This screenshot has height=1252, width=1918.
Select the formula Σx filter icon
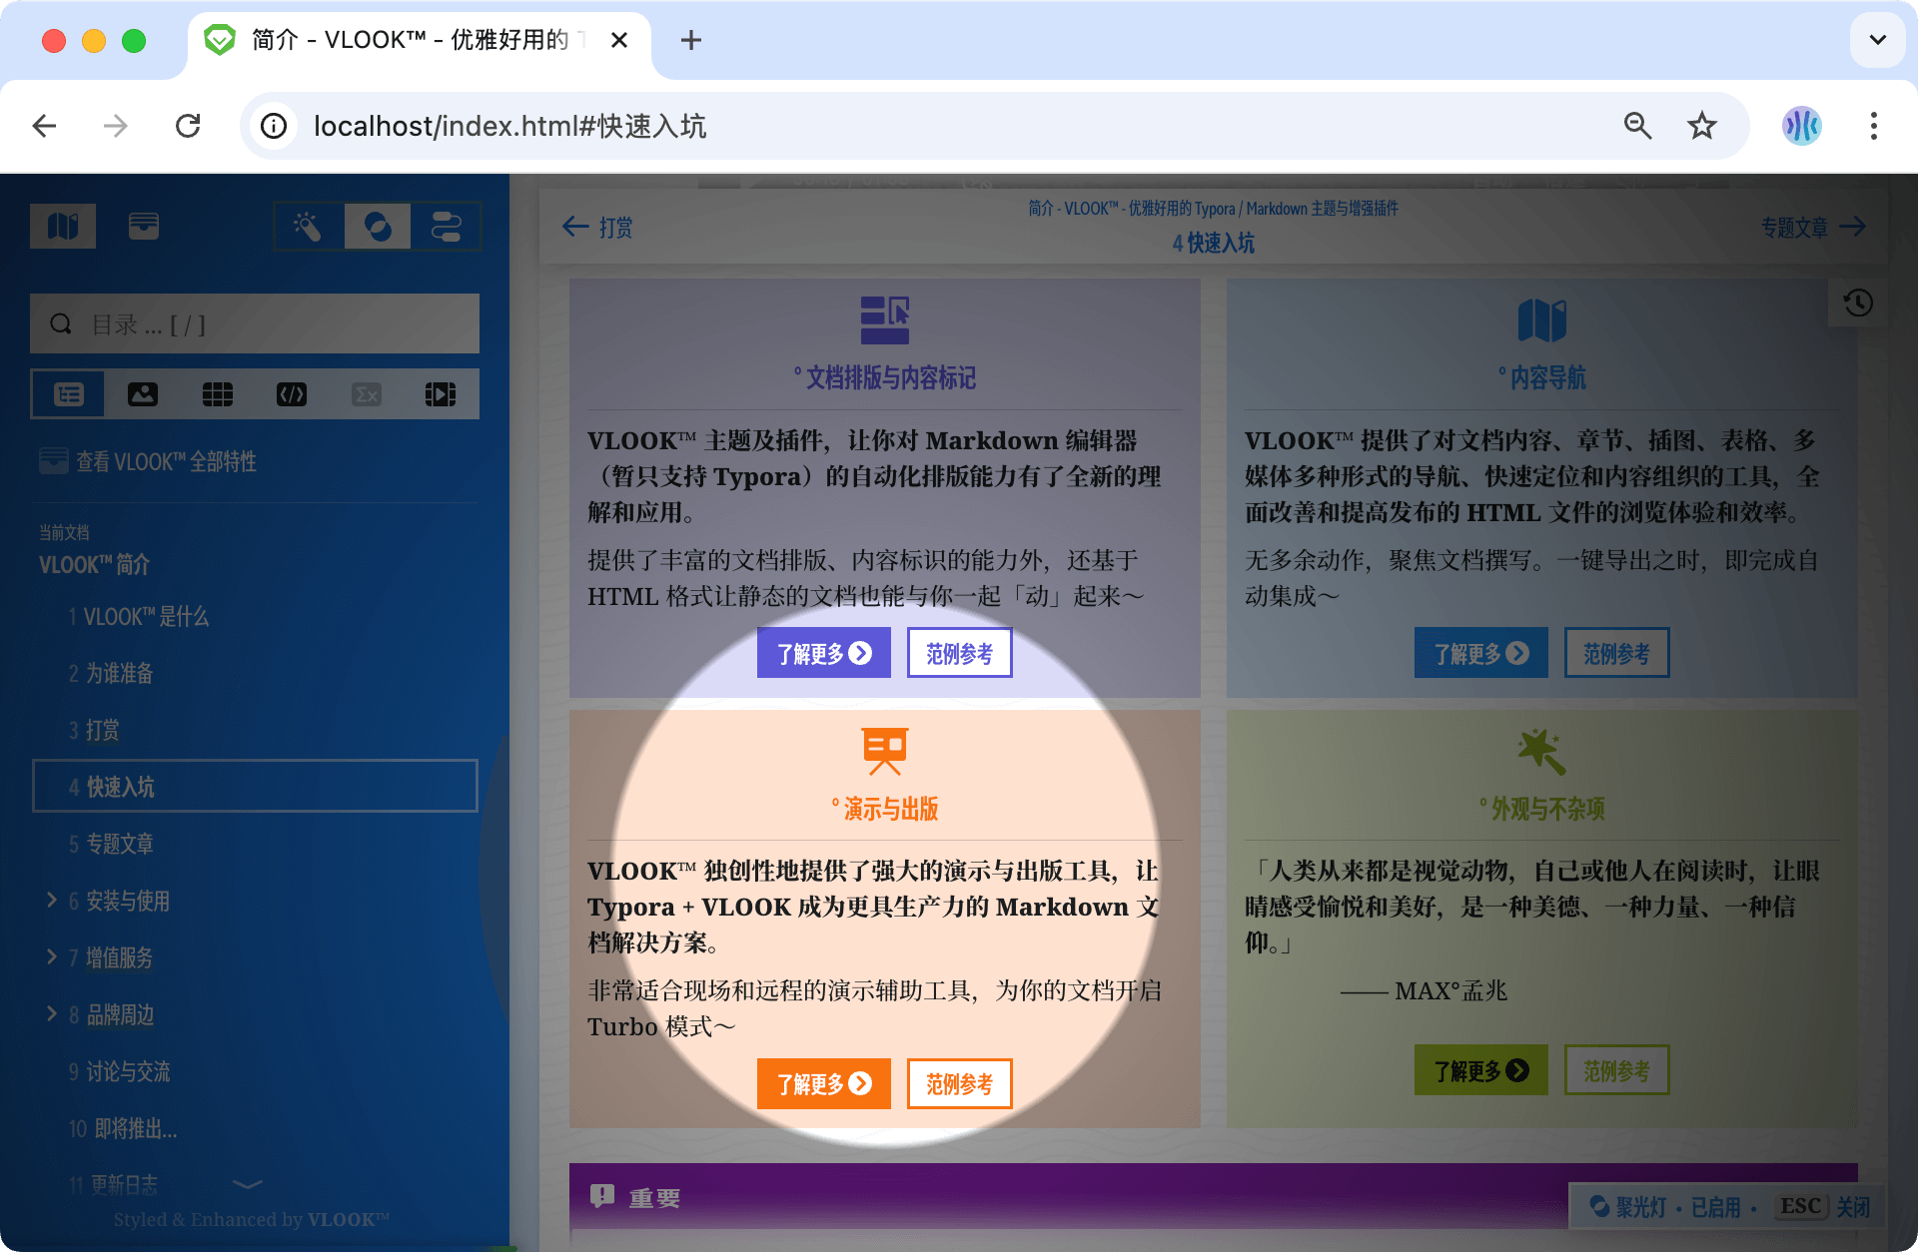(367, 393)
